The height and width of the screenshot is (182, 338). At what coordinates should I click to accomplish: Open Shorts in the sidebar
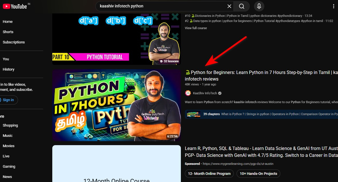tap(8, 32)
